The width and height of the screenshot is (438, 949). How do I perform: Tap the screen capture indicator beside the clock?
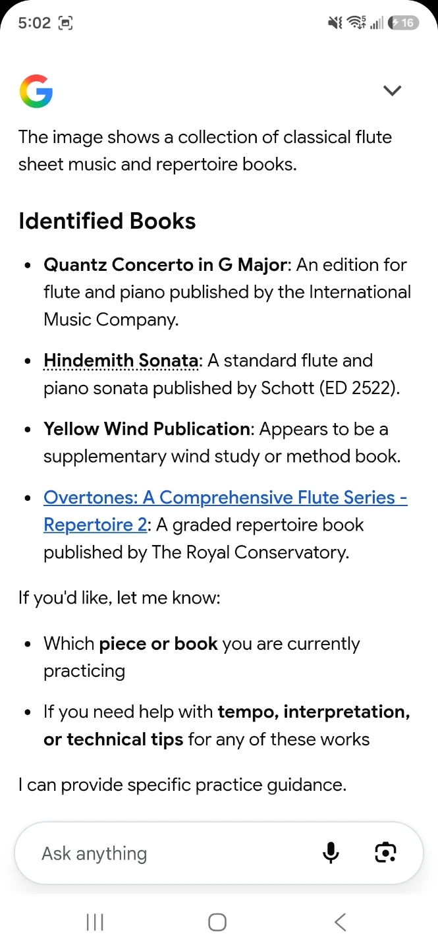(x=65, y=23)
